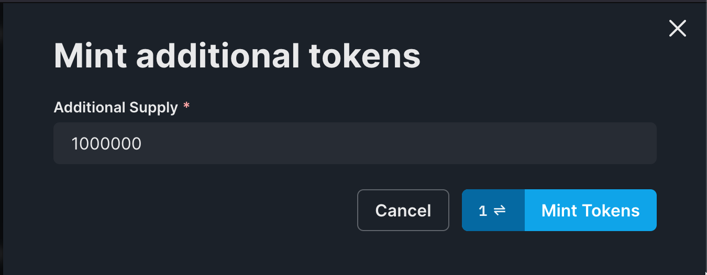Cancel minting additional tokens
Image resolution: width=707 pixels, height=275 pixels.
403,210
